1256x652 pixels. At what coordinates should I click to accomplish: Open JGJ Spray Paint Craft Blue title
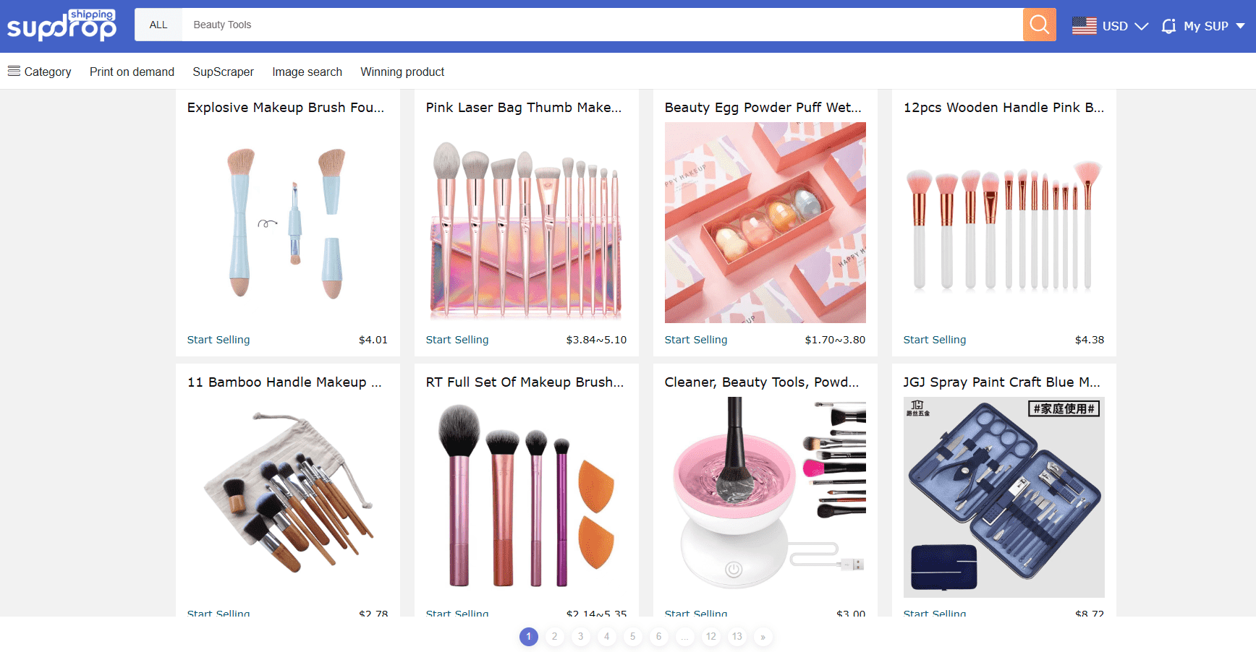coord(1001,382)
